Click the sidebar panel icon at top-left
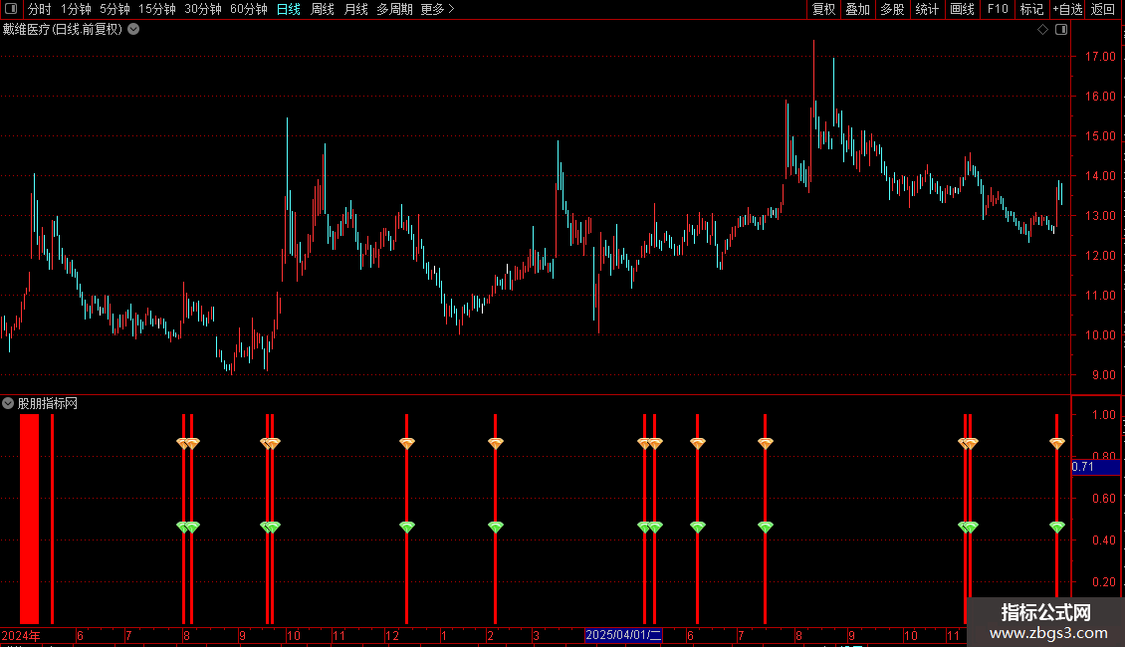Viewport: 1125px width, 647px height. [x=11, y=9]
